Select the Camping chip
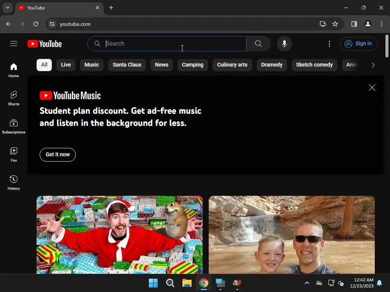 click(x=192, y=65)
